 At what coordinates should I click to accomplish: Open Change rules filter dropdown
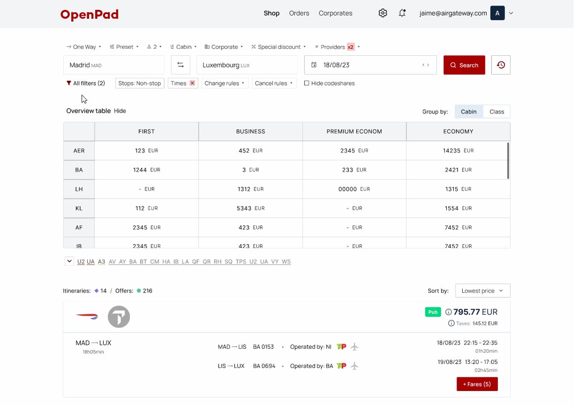click(225, 83)
